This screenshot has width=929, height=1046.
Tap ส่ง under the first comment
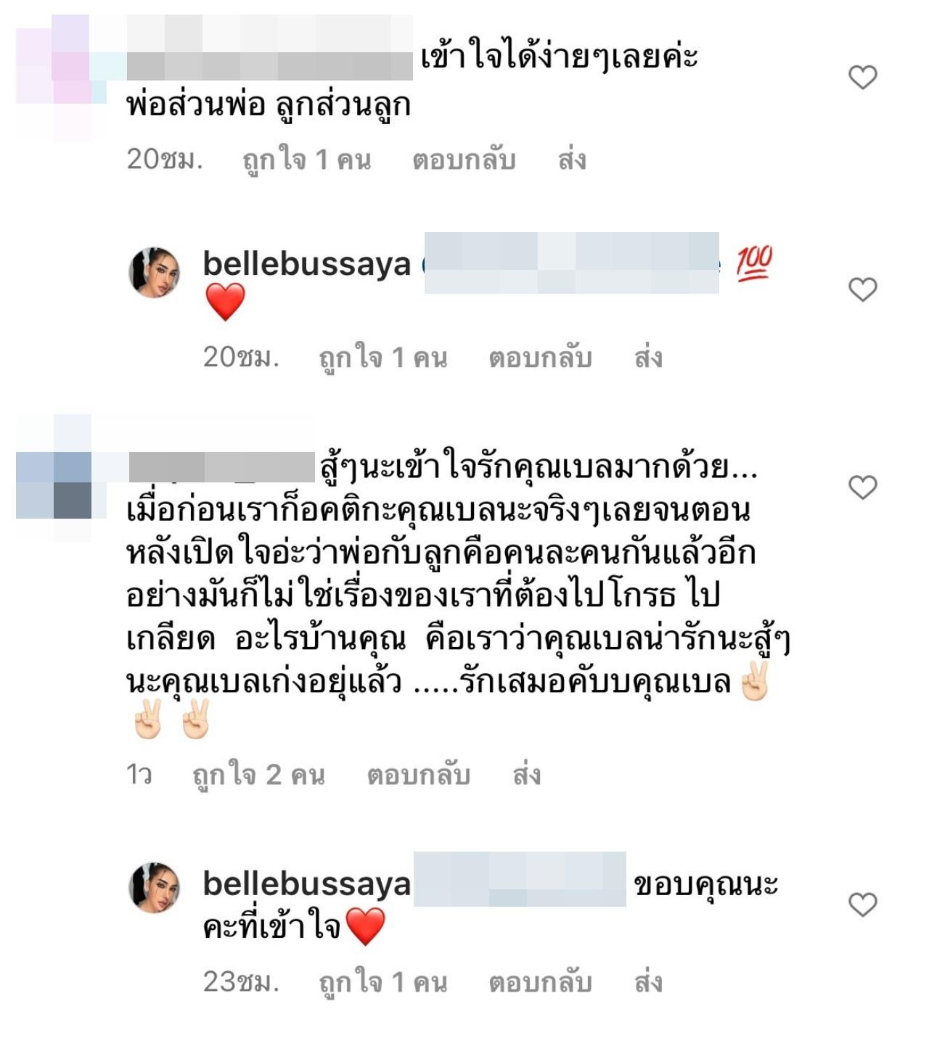point(572,160)
